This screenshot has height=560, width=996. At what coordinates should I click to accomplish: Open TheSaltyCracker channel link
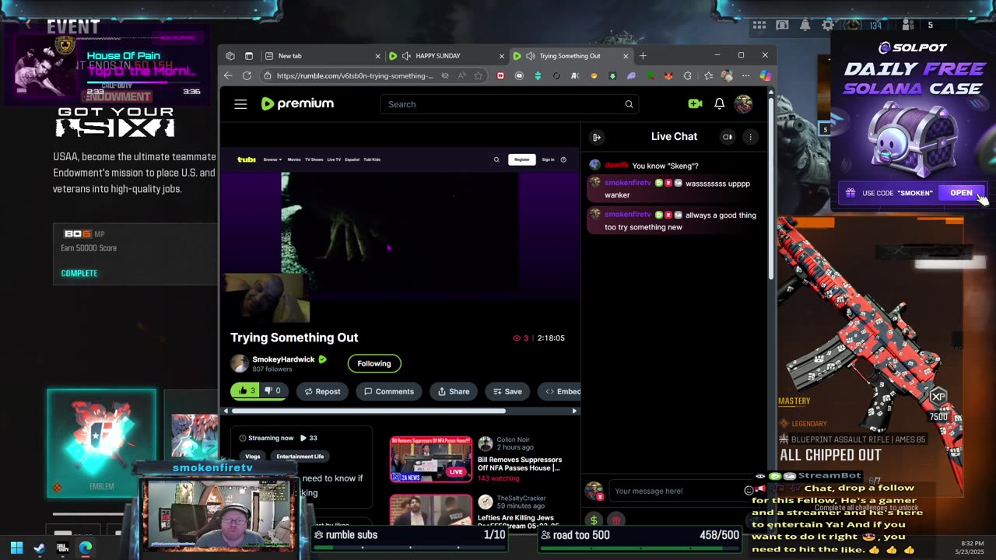coord(521,499)
